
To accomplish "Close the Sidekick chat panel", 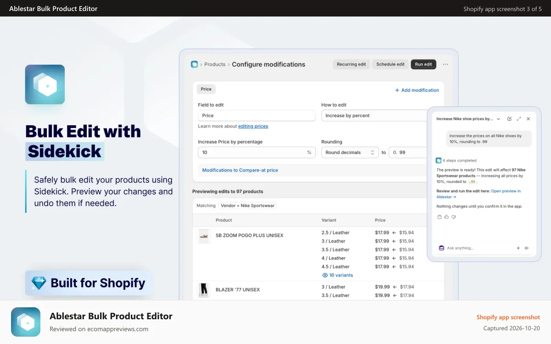I will [x=528, y=119].
